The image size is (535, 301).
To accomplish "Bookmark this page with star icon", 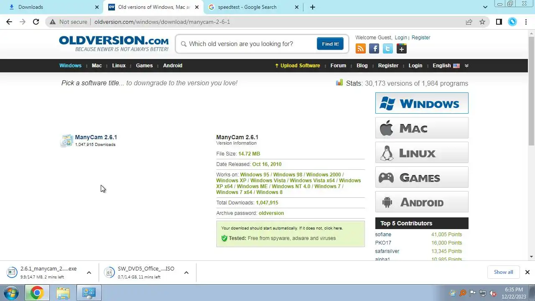I will 482,22.
